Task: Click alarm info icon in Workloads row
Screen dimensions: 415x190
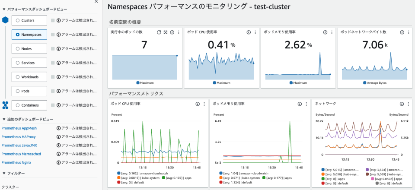Action: point(58,77)
